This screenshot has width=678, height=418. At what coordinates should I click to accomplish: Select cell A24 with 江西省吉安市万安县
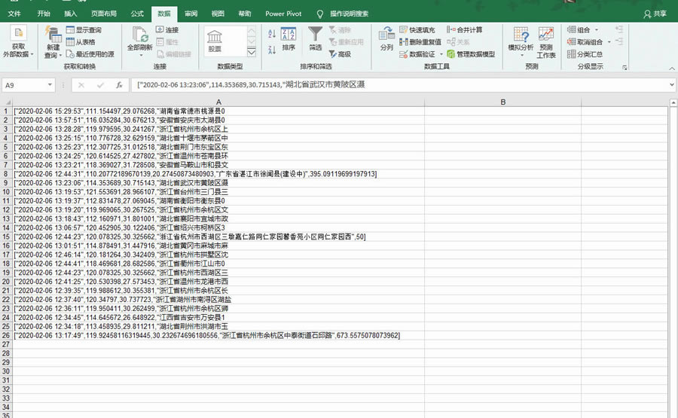tap(218, 317)
